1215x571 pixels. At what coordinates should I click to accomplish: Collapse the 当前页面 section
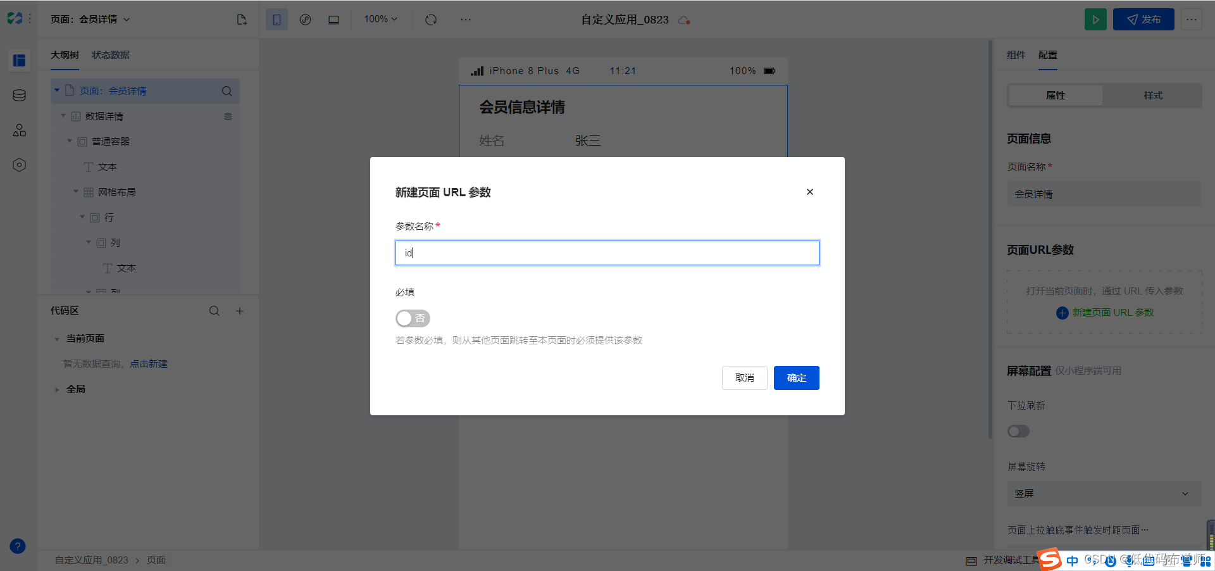click(57, 339)
